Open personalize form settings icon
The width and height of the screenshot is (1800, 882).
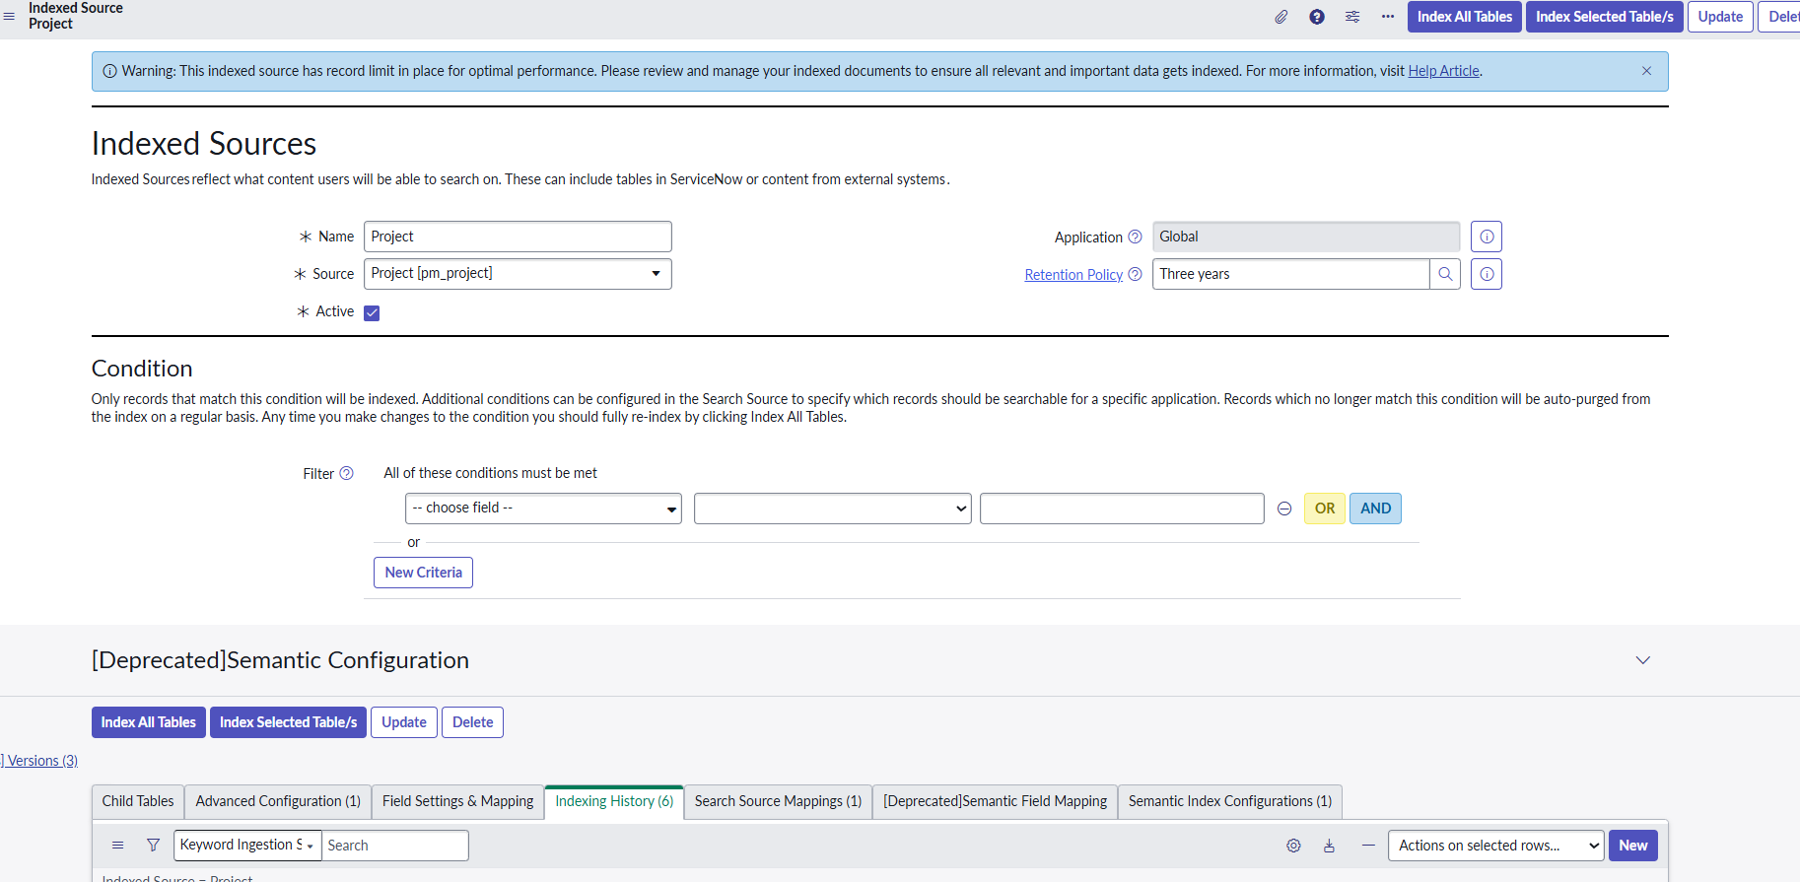1351,17
